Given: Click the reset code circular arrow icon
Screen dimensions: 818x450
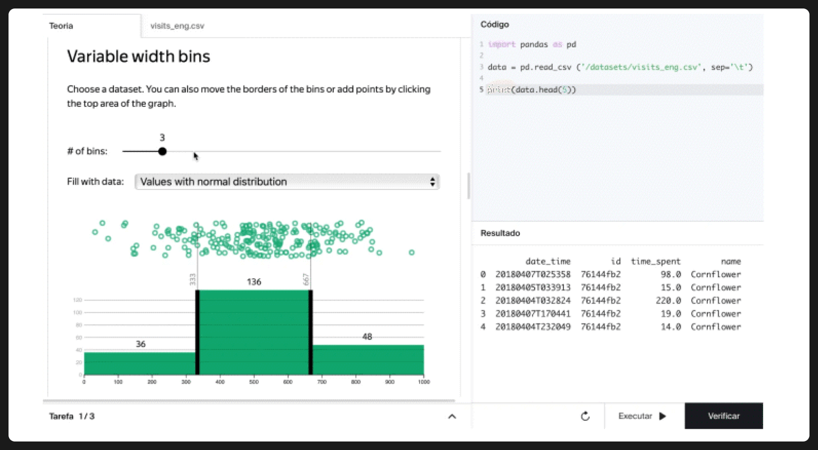Looking at the screenshot, I should [585, 416].
